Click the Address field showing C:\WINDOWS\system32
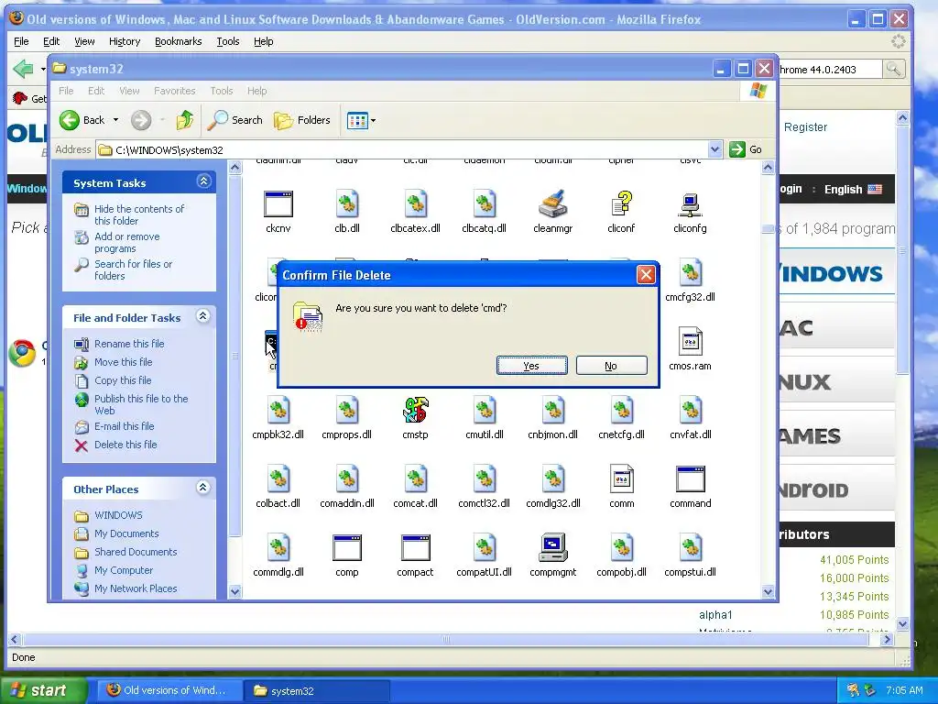The width and height of the screenshot is (938, 704). coord(409,149)
